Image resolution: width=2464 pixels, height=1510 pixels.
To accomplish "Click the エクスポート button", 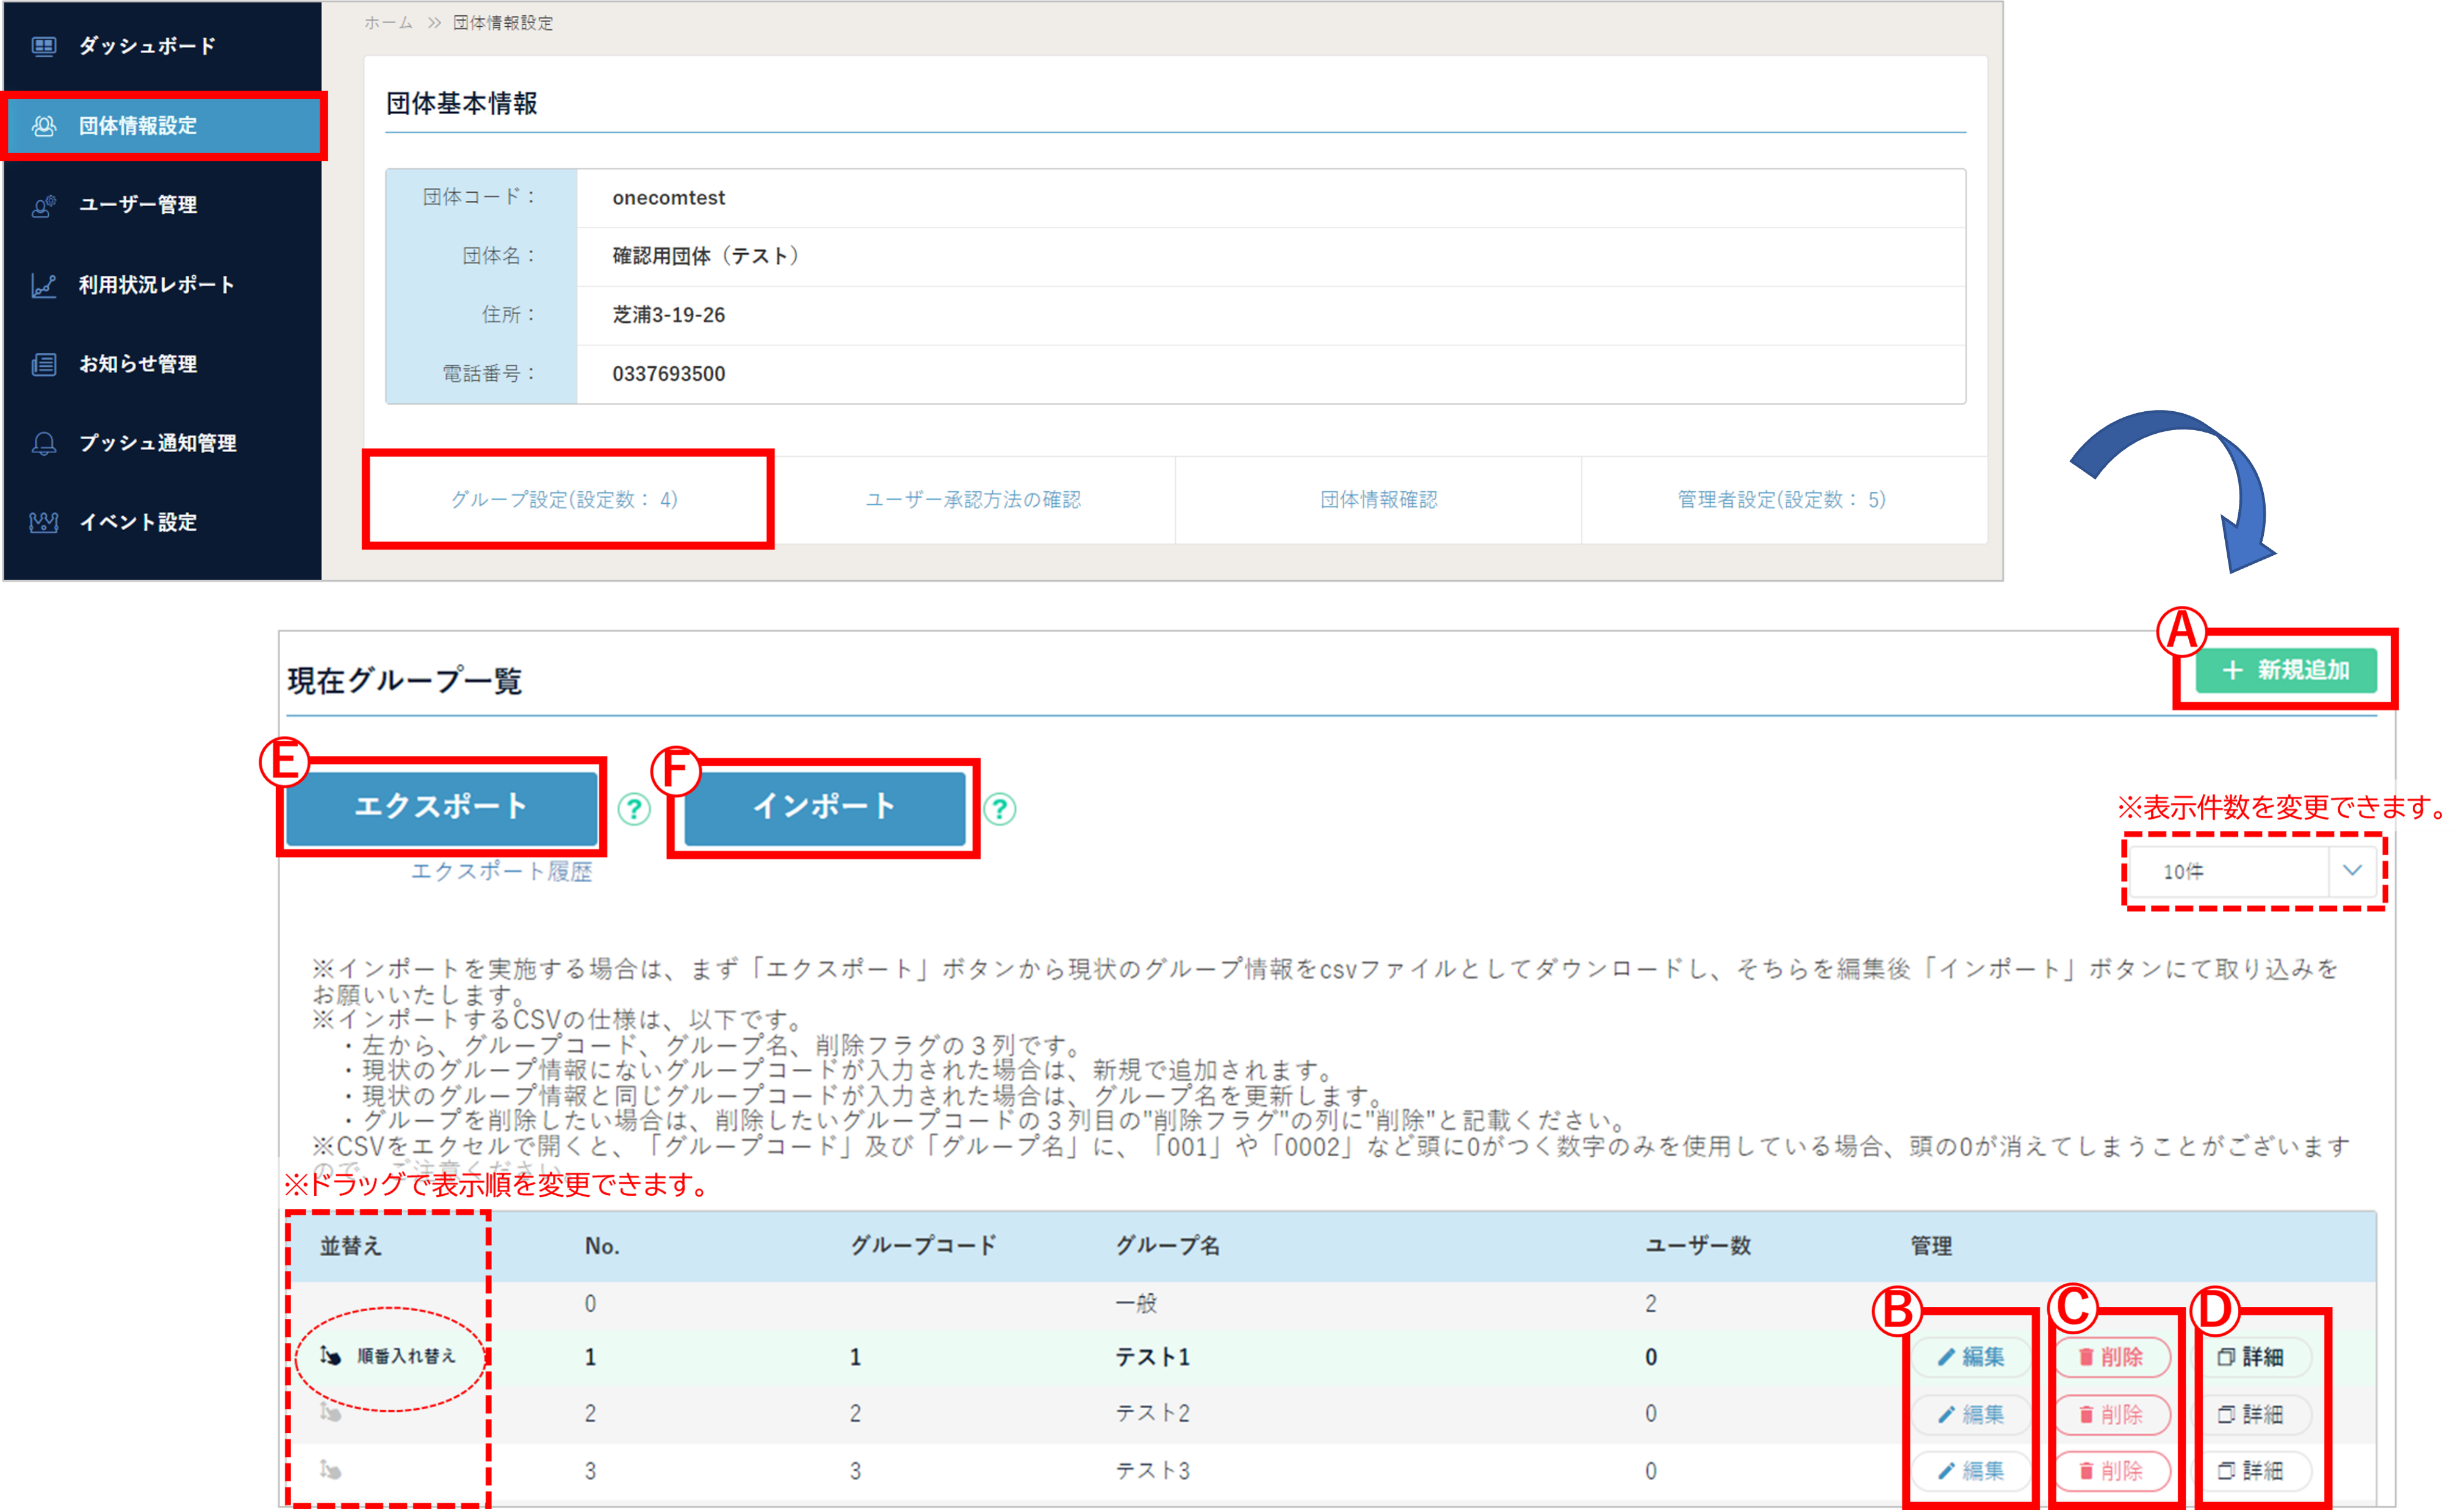I will coord(440,806).
